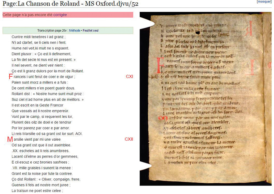Click the line 'Paien sunt morz a millers'
Screen dimensions: 274x194
tap(40, 82)
